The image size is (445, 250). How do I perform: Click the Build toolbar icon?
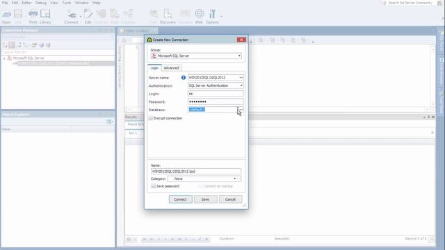[x=114, y=14]
